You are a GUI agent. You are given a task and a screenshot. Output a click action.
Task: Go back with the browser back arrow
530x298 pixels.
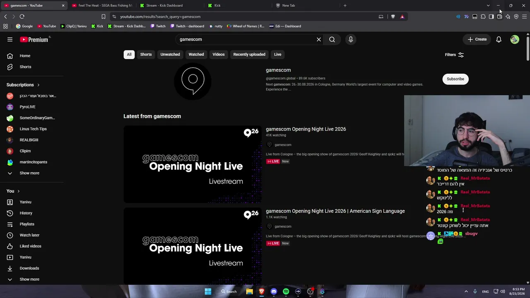pyautogui.click(x=5, y=17)
